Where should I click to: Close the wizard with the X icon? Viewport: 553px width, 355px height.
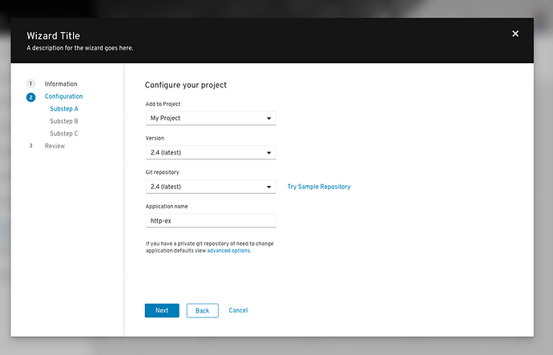[x=515, y=34]
